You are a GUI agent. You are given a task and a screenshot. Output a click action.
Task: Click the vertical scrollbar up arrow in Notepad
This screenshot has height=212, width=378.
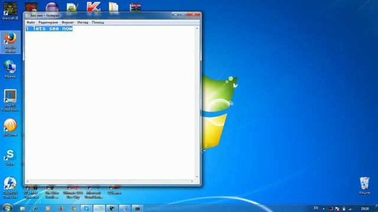coord(197,28)
